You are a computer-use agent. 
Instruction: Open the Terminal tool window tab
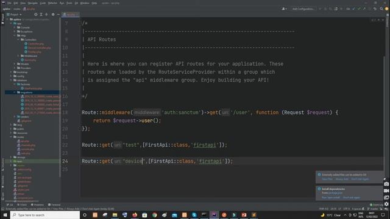[54, 205]
